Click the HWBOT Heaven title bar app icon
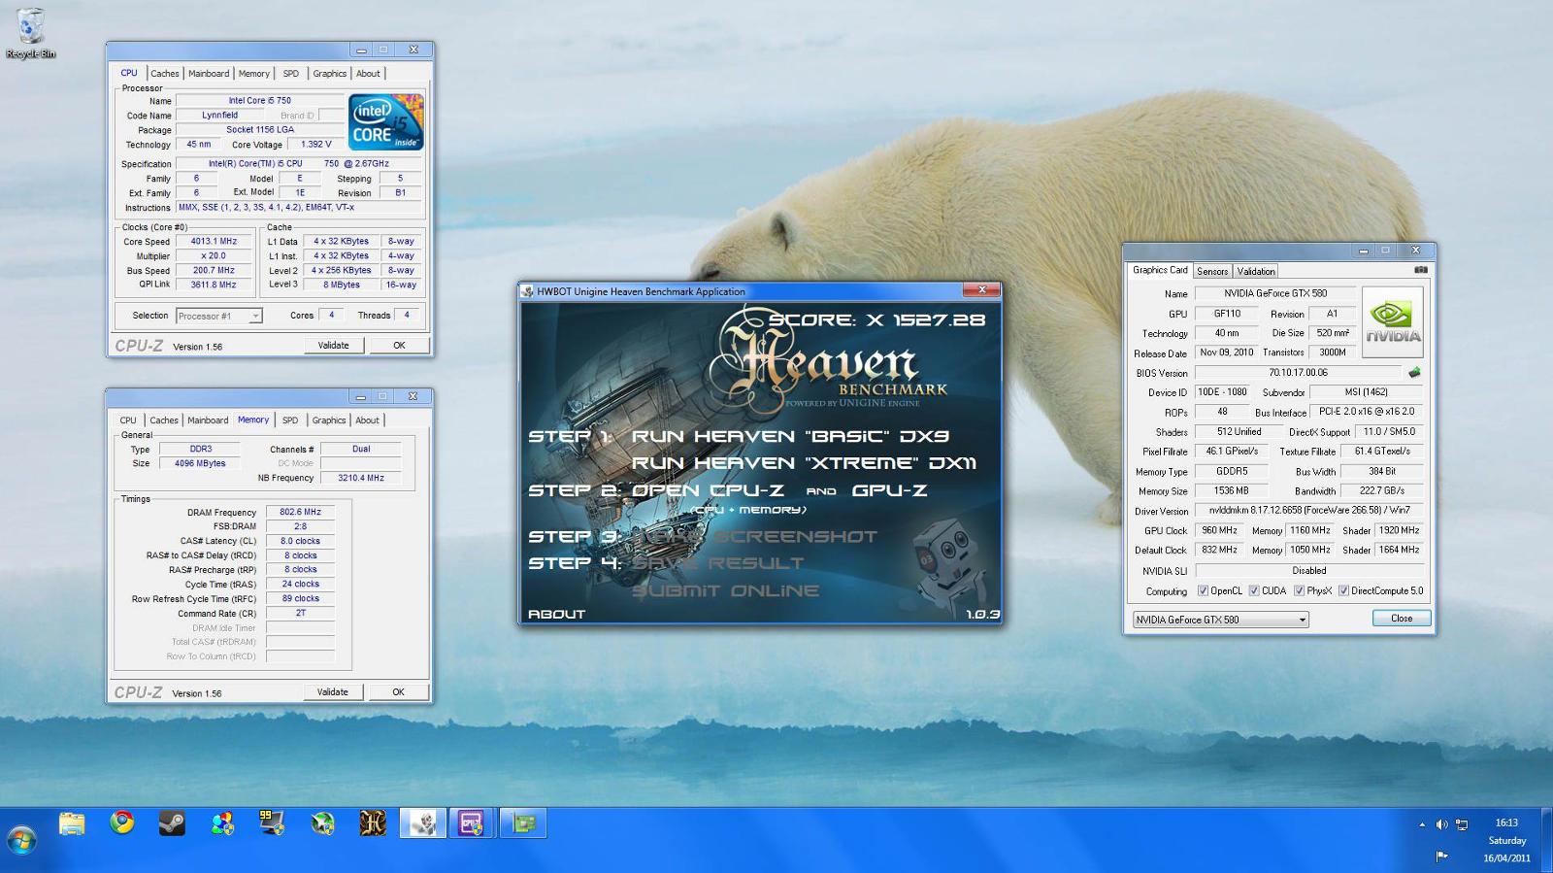The height and width of the screenshot is (873, 1553). pyautogui.click(x=528, y=291)
